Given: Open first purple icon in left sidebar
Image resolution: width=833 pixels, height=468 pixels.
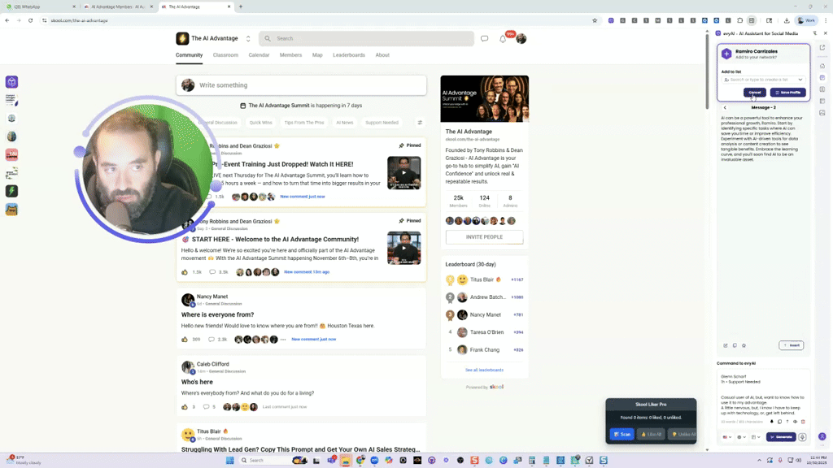Looking at the screenshot, I should 11,82.
